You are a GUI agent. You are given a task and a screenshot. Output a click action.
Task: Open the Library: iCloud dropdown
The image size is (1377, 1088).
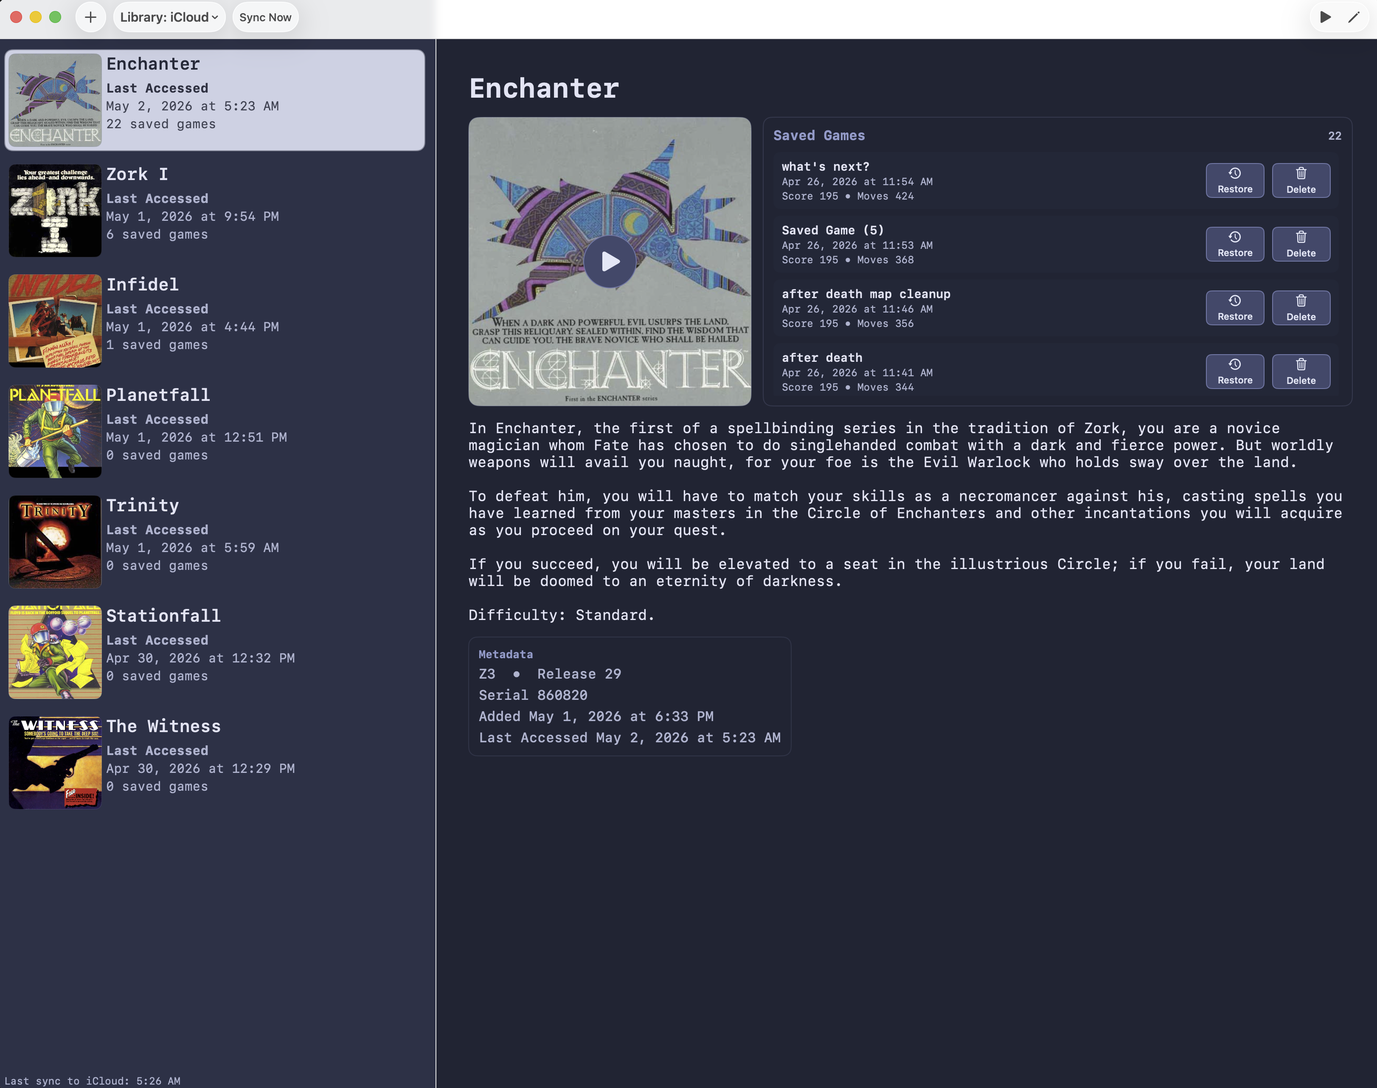[x=169, y=17]
